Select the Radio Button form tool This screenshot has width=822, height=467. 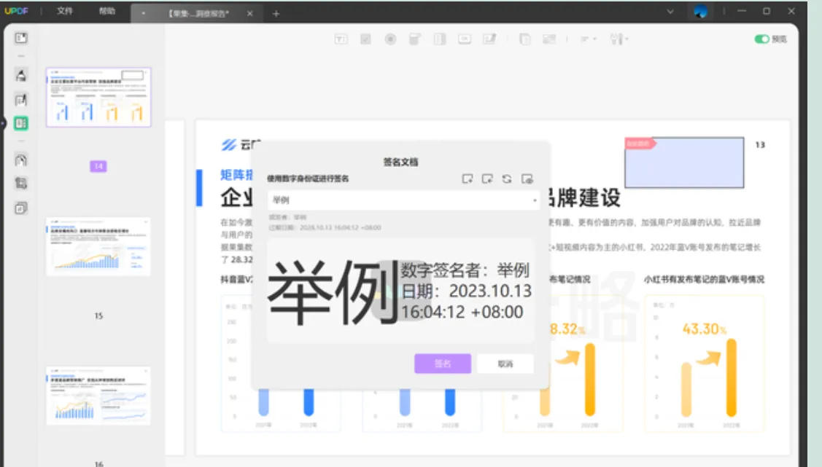point(390,39)
